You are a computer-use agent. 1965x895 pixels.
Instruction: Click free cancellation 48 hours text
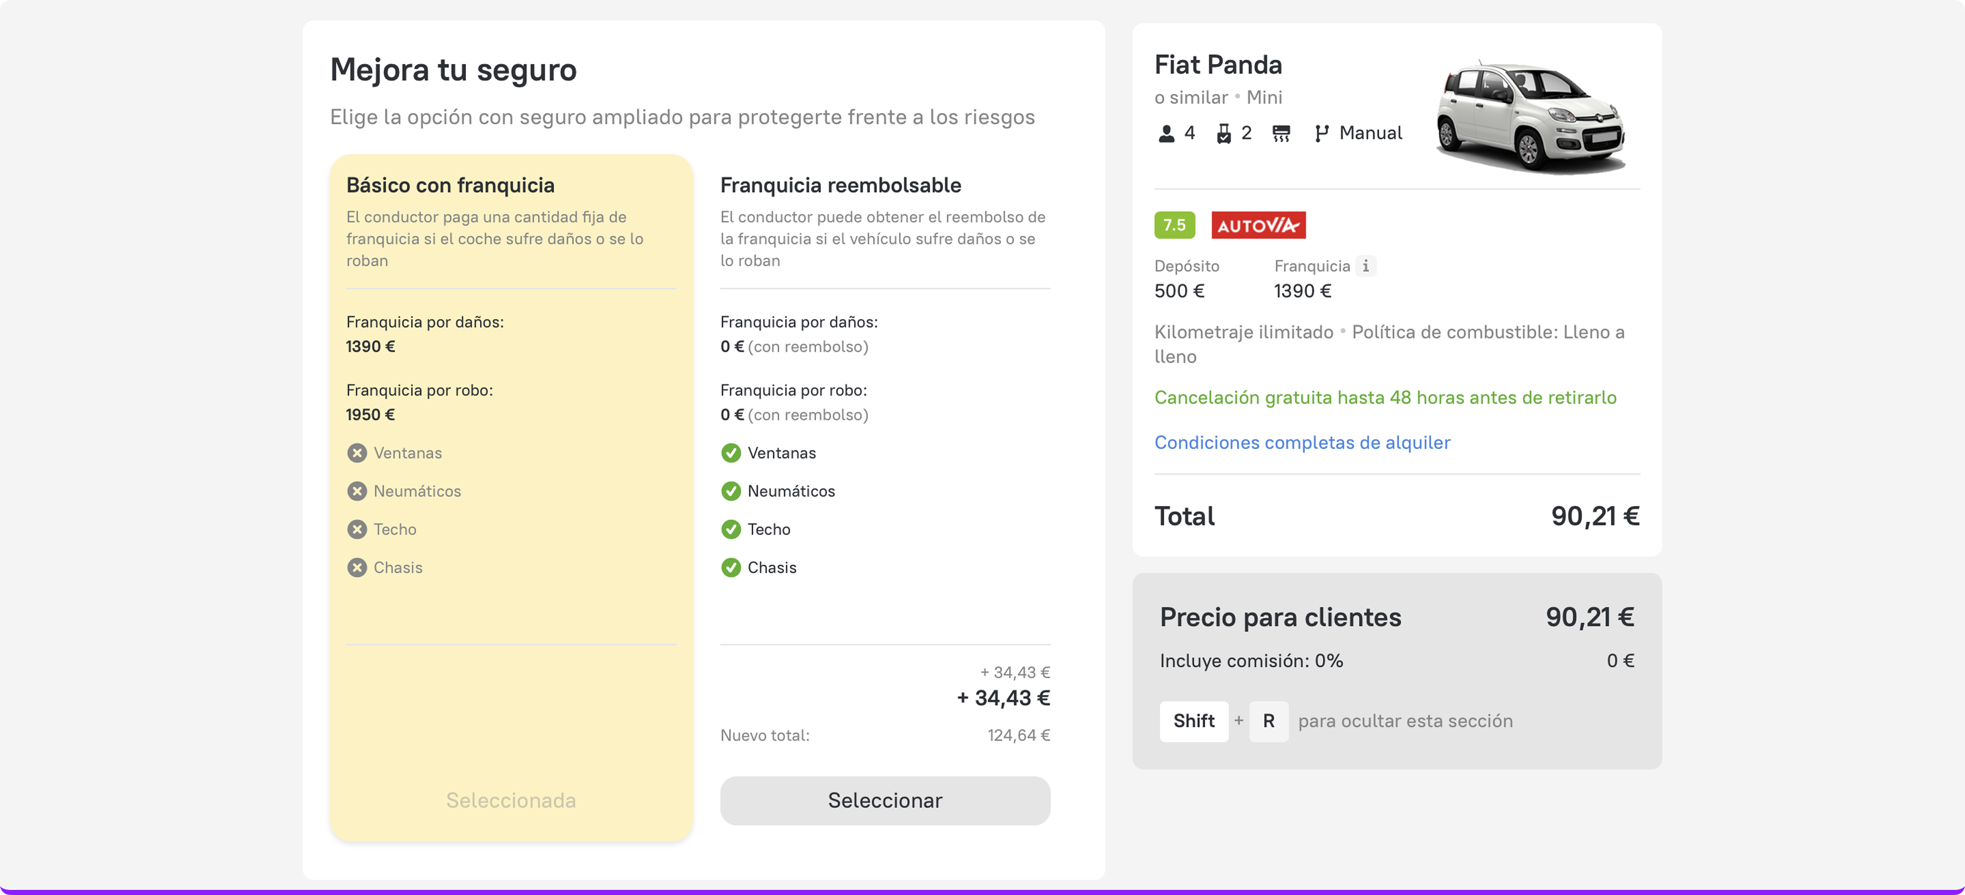point(1385,397)
